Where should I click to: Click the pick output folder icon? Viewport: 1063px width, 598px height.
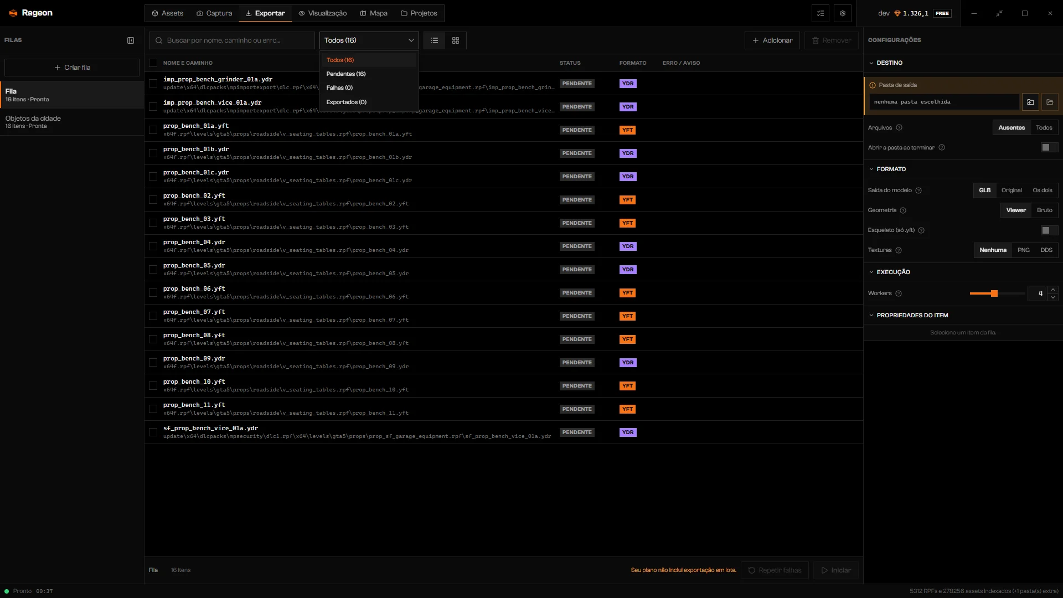click(1030, 102)
